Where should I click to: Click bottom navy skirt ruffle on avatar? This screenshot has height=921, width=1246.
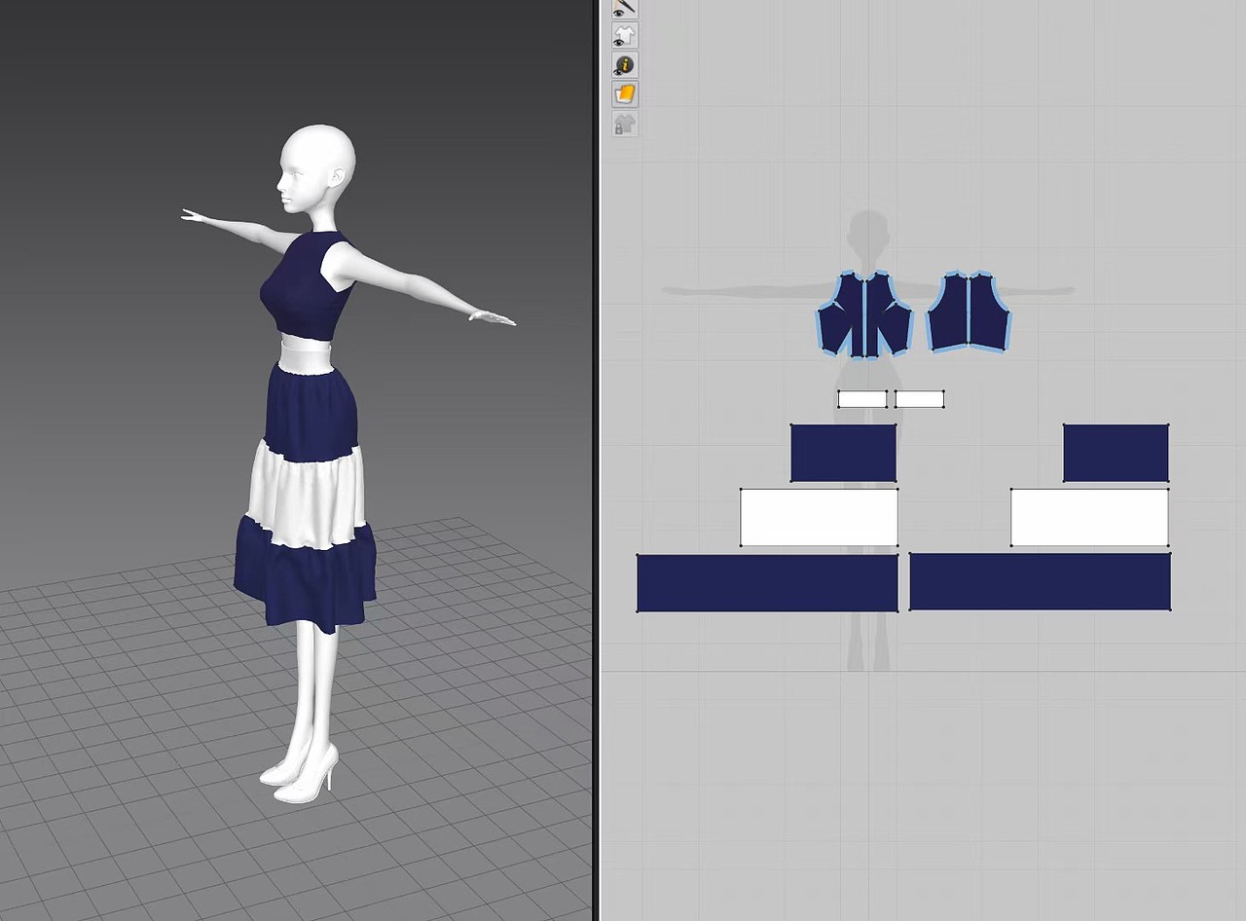pyautogui.click(x=306, y=574)
